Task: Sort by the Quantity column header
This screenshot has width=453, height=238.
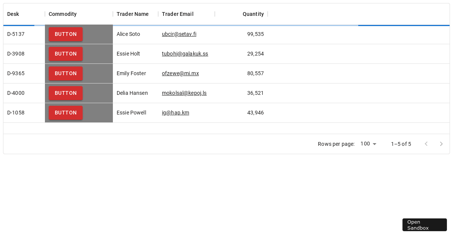Action: tap(253, 14)
